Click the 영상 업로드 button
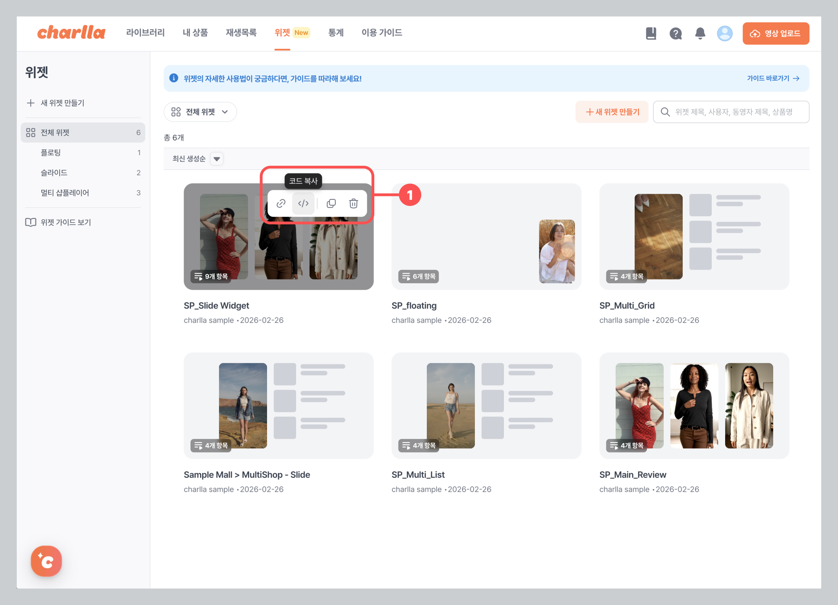The height and width of the screenshot is (605, 838). click(x=775, y=33)
